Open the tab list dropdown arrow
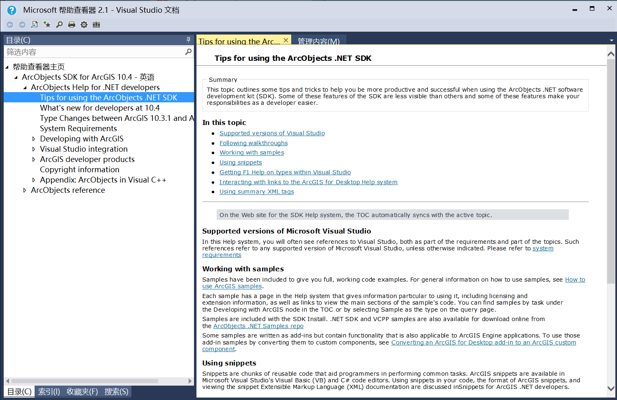The height and width of the screenshot is (400, 617). point(611,40)
